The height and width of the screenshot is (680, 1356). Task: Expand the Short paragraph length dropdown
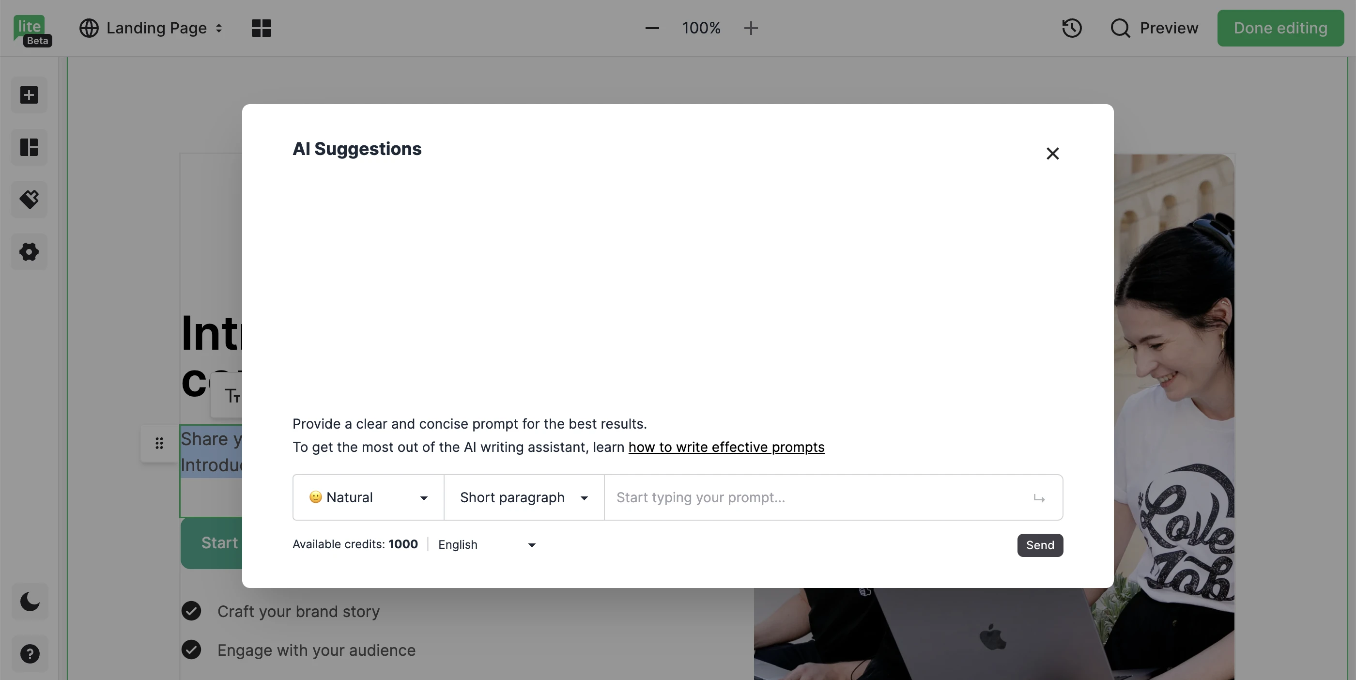point(523,497)
